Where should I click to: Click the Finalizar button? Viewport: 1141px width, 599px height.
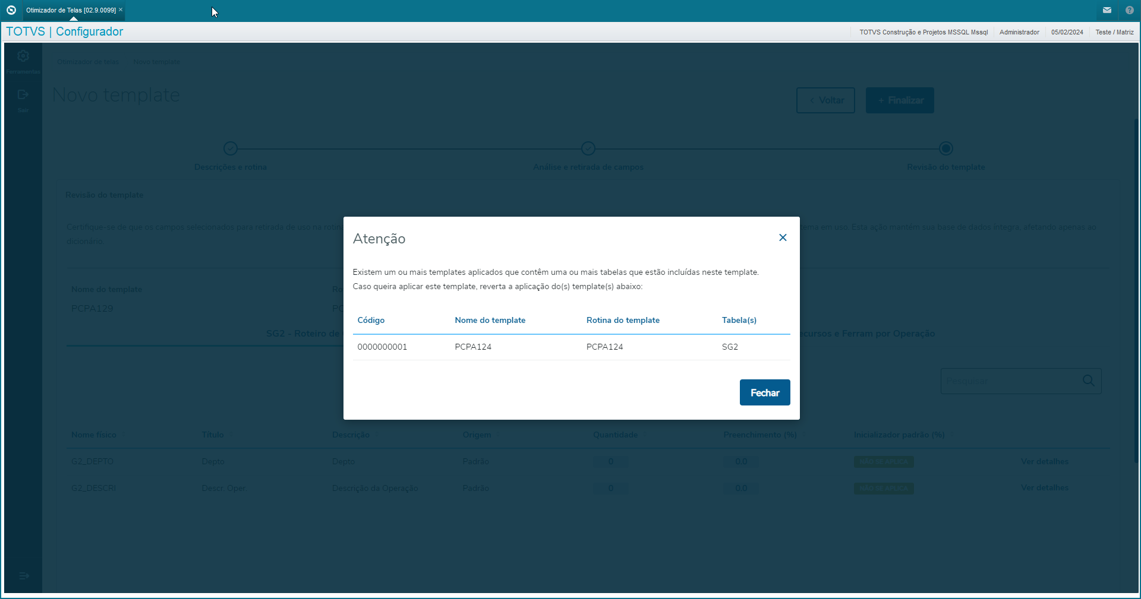[x=900, y=100]
